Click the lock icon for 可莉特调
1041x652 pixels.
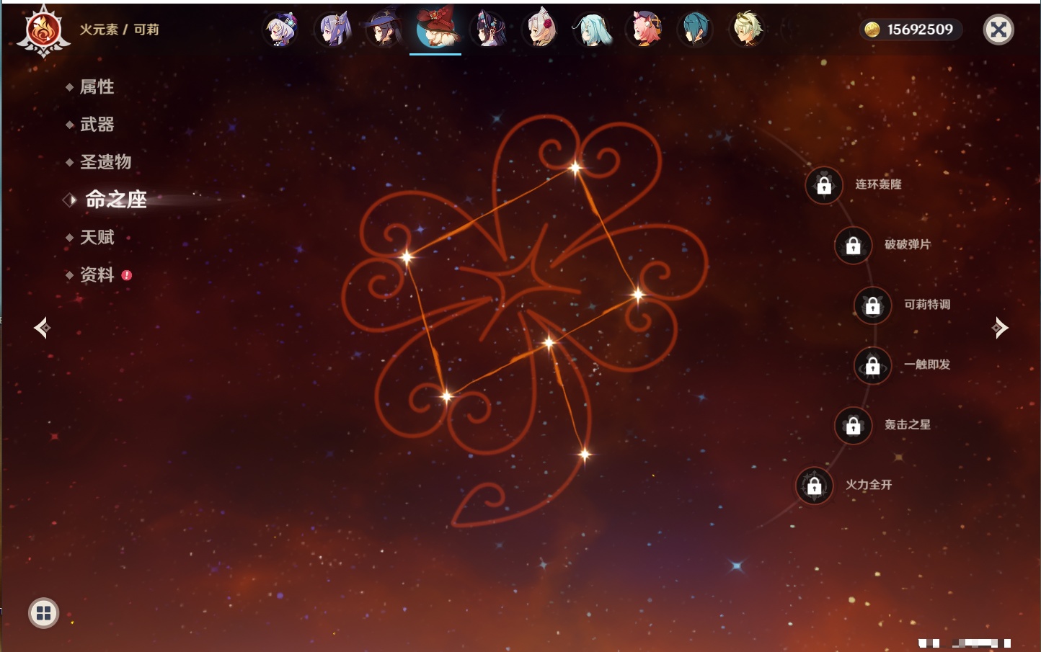[872, 305]
